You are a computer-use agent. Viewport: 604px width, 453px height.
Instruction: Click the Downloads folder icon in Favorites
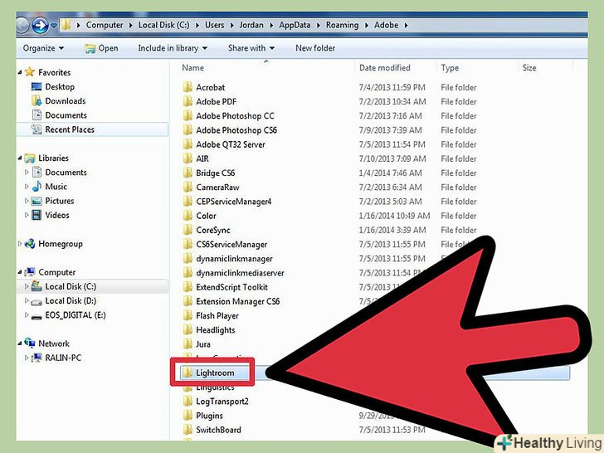coord(37,101)
